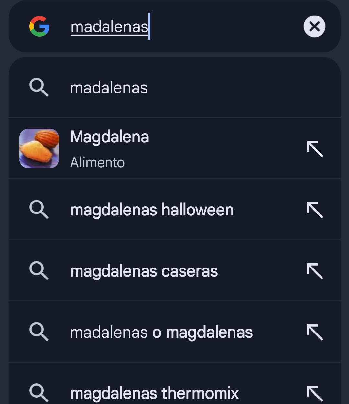
Task: Search for "magdalenas halloween"
Action: pos(152,210)
